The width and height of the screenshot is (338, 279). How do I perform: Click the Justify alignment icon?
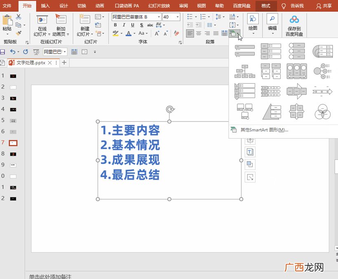pyautogui.click(x=216, y=33)
